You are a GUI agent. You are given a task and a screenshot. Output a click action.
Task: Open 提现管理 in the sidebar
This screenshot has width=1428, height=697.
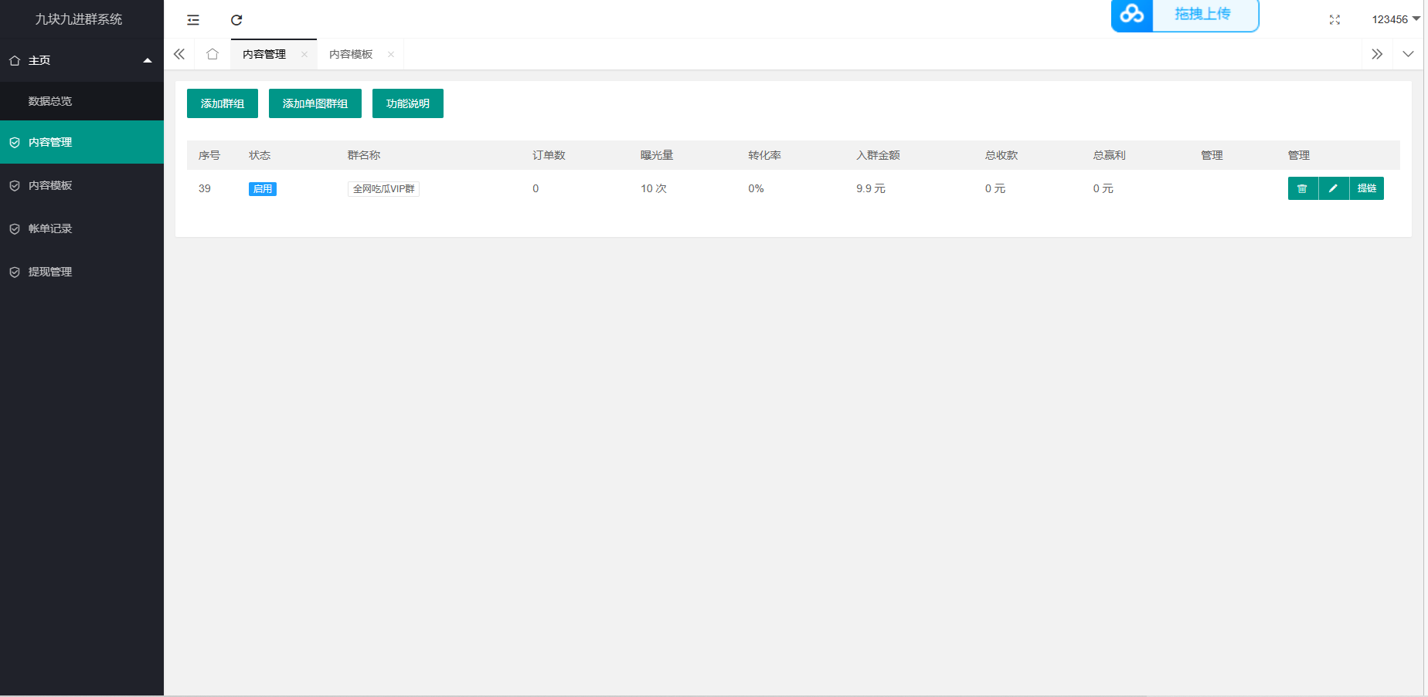pyautogui.click(x=50, y=272)
